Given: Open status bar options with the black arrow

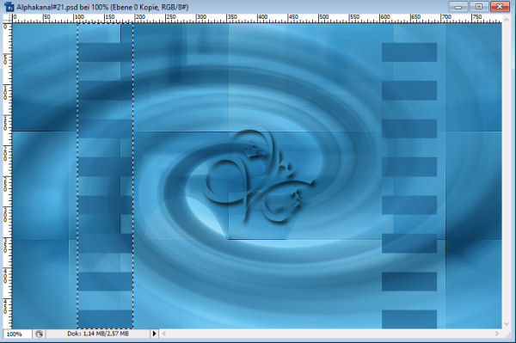Looking at the screenshot, I should click(154, 334).
